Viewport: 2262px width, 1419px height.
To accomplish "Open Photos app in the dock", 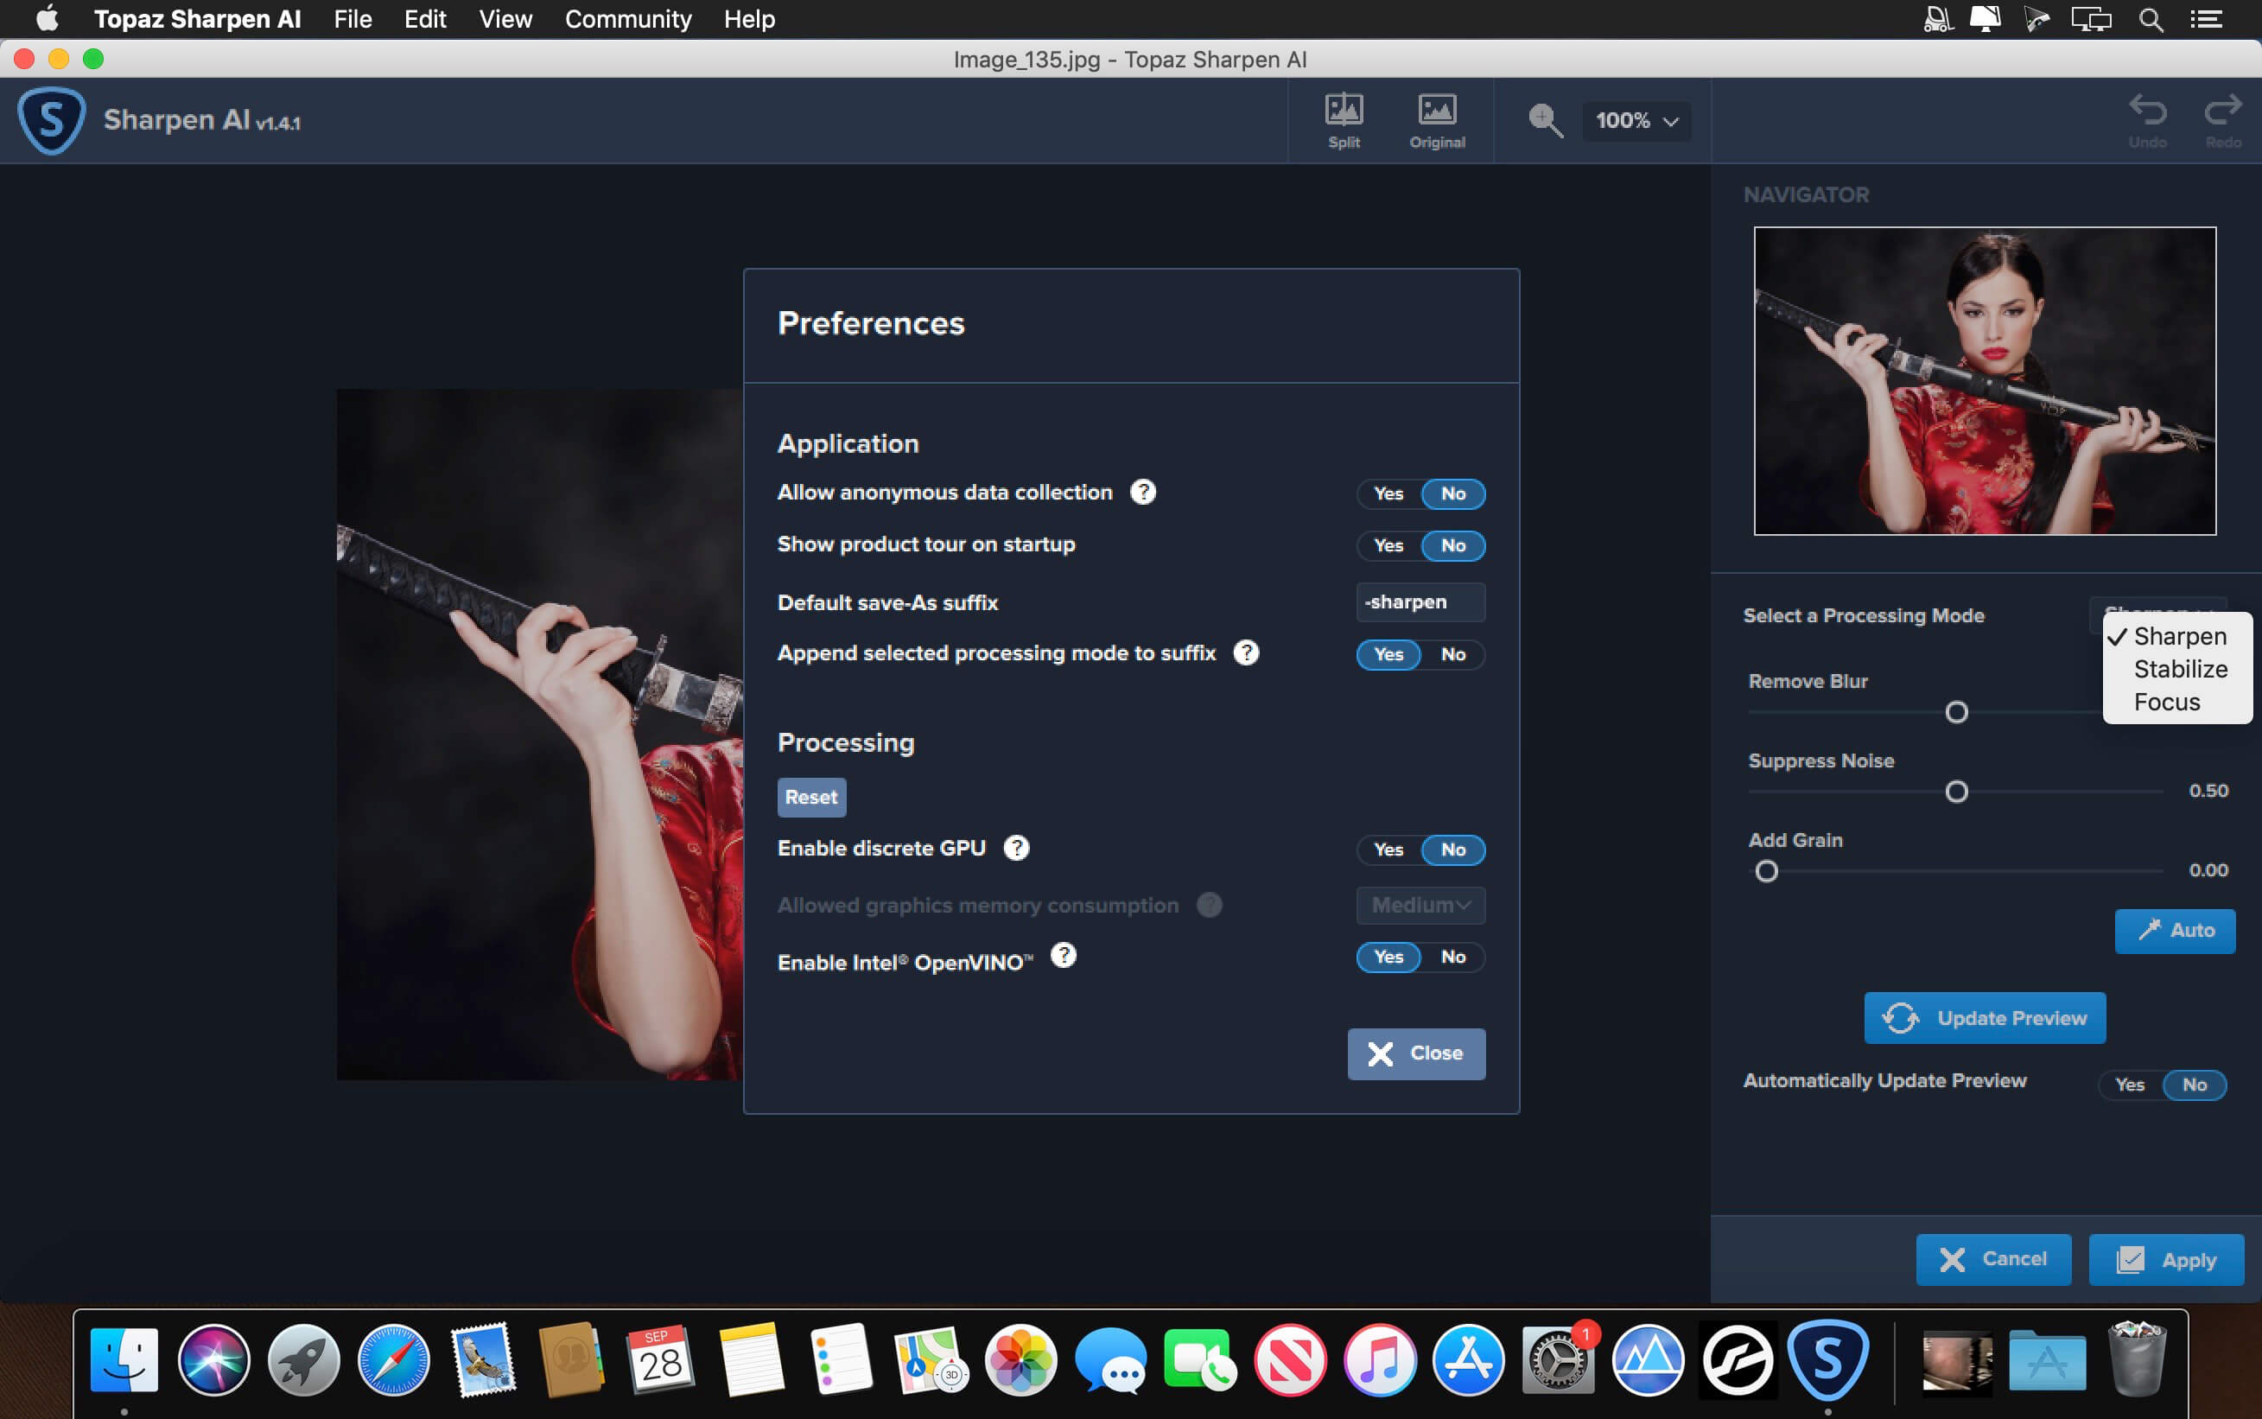I will coord(1020,1359).
